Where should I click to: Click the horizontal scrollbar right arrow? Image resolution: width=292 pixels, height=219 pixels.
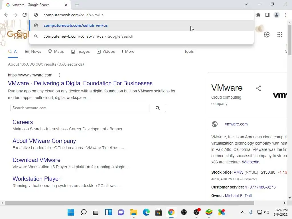(x=285, y=203)
